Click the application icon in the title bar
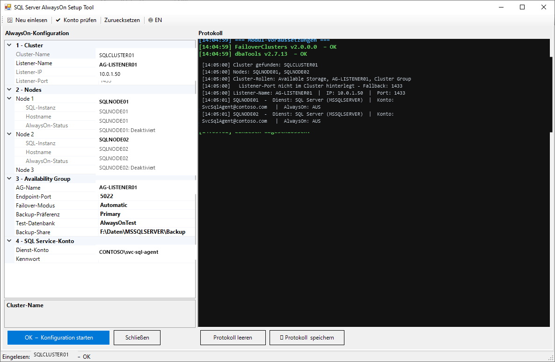Image resolution: width=555 pixels, height=362 pixels. [x=8, y=7]
